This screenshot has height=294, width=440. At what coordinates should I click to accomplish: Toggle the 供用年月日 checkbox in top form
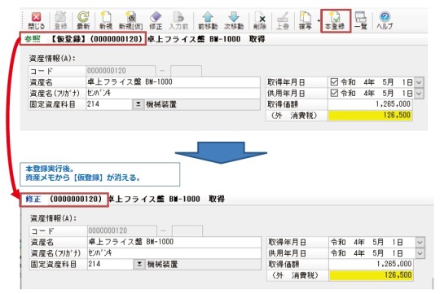[x=334, y=93]
